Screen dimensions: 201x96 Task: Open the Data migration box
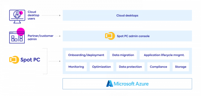click(123, 55)
